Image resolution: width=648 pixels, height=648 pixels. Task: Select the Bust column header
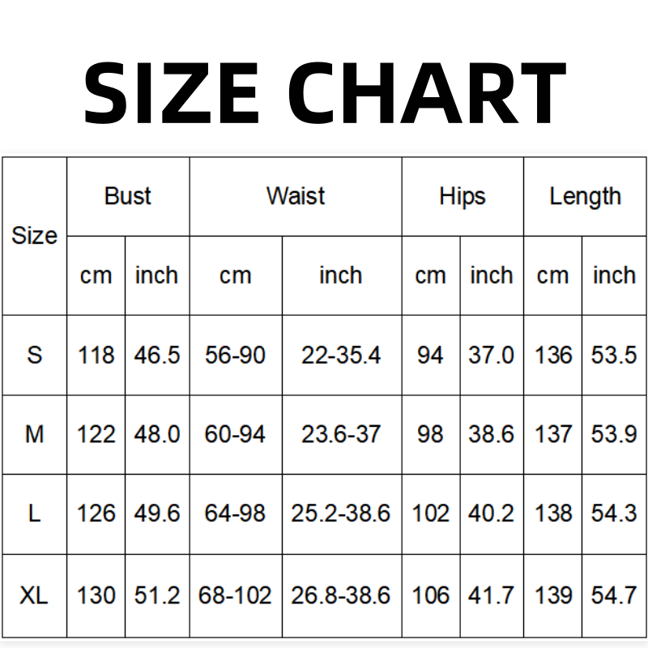(x=128, y=196)
